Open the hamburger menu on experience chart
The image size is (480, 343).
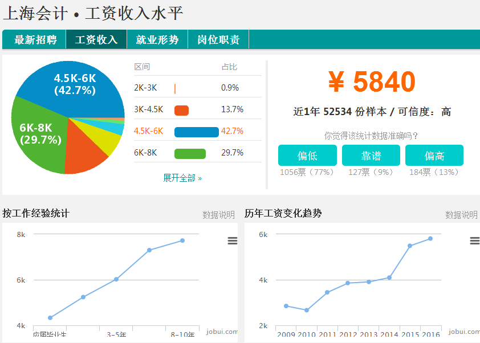(x=233, y=241)
